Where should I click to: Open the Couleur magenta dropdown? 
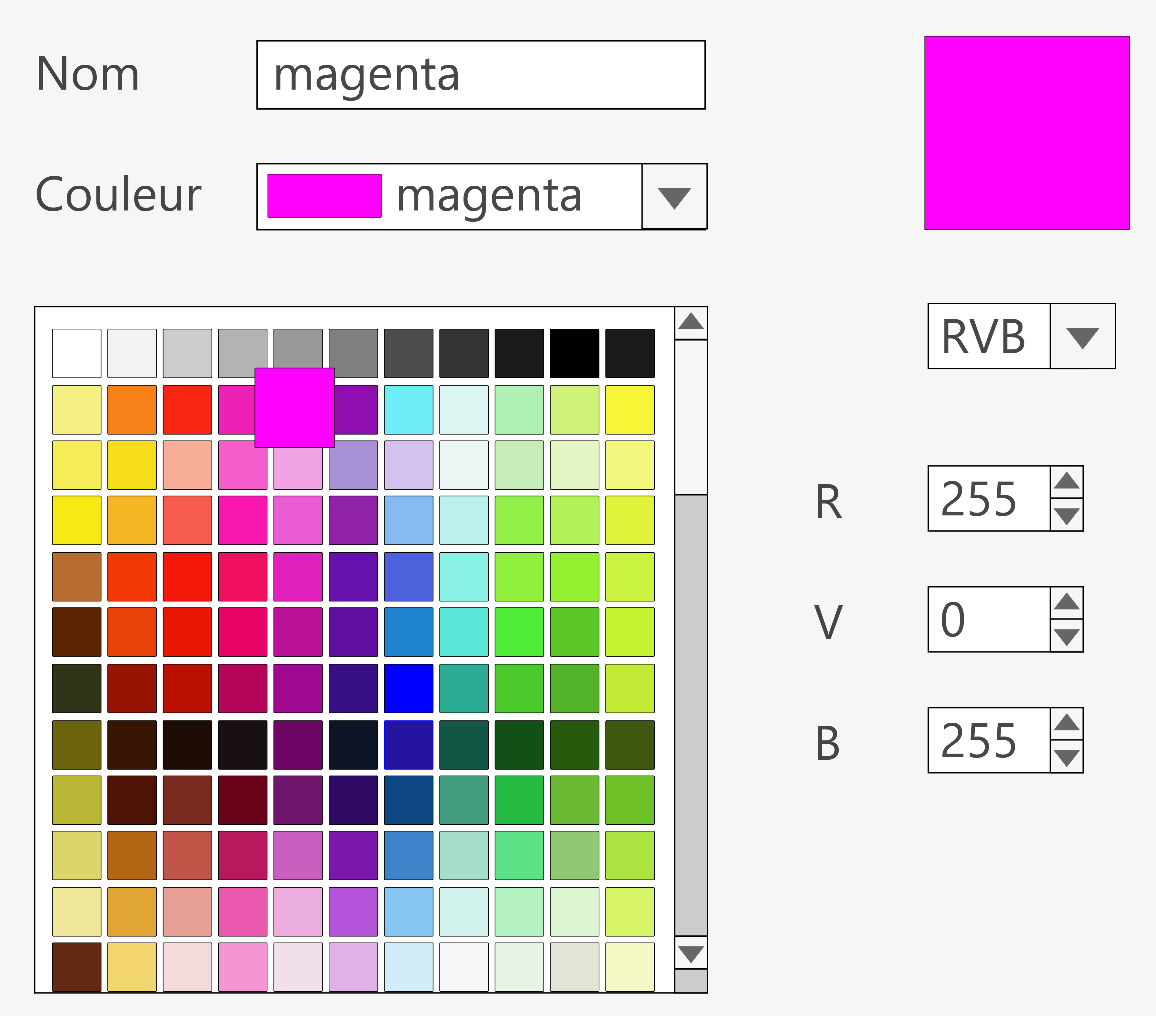coord(674,197)
